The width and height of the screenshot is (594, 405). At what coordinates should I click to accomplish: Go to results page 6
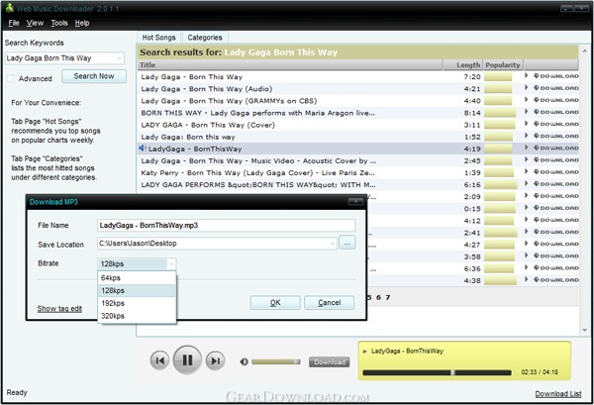(378, 298)
